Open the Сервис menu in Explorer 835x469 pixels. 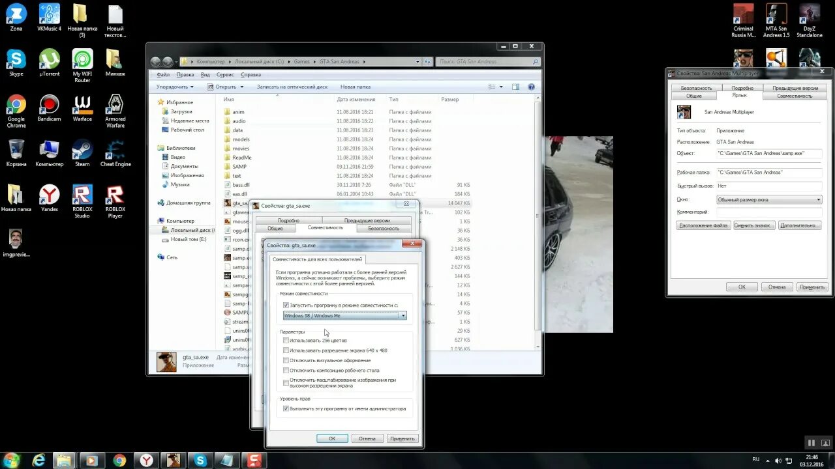225,75
